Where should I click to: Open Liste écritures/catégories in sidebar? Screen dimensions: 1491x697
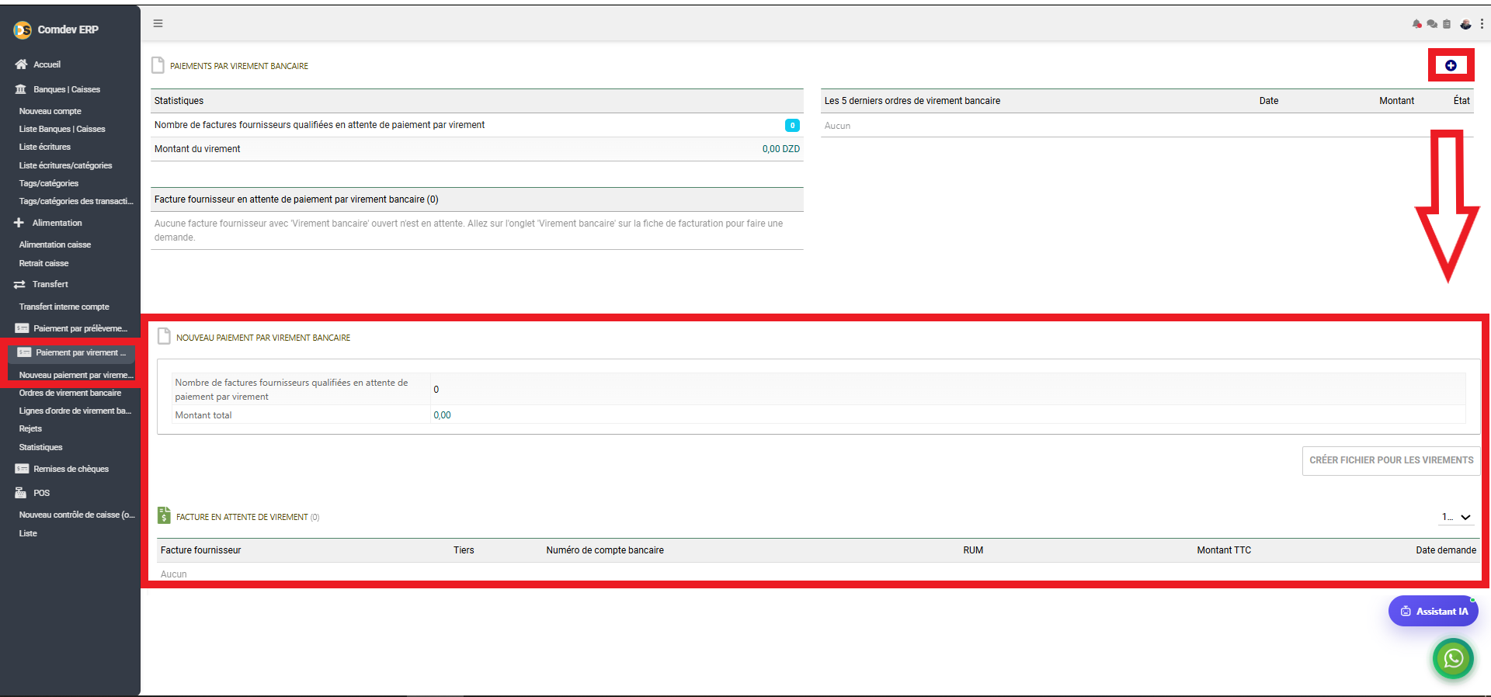click(x=65, y=165)
